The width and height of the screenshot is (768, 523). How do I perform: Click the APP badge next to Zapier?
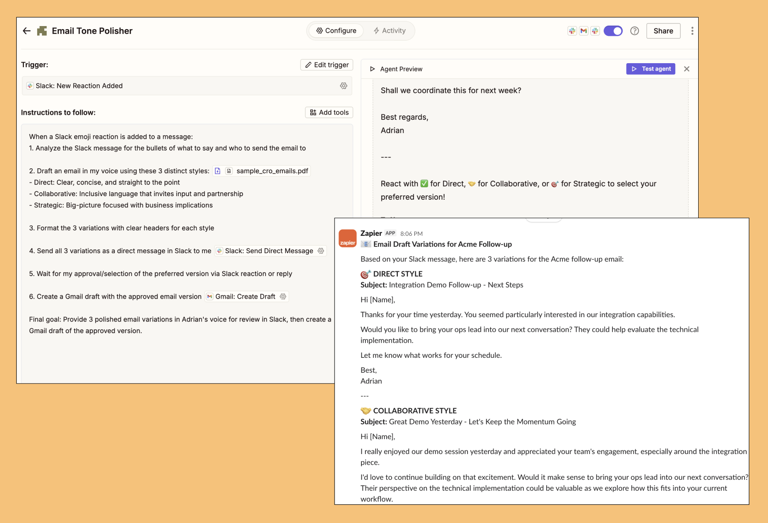click(390, 233)
